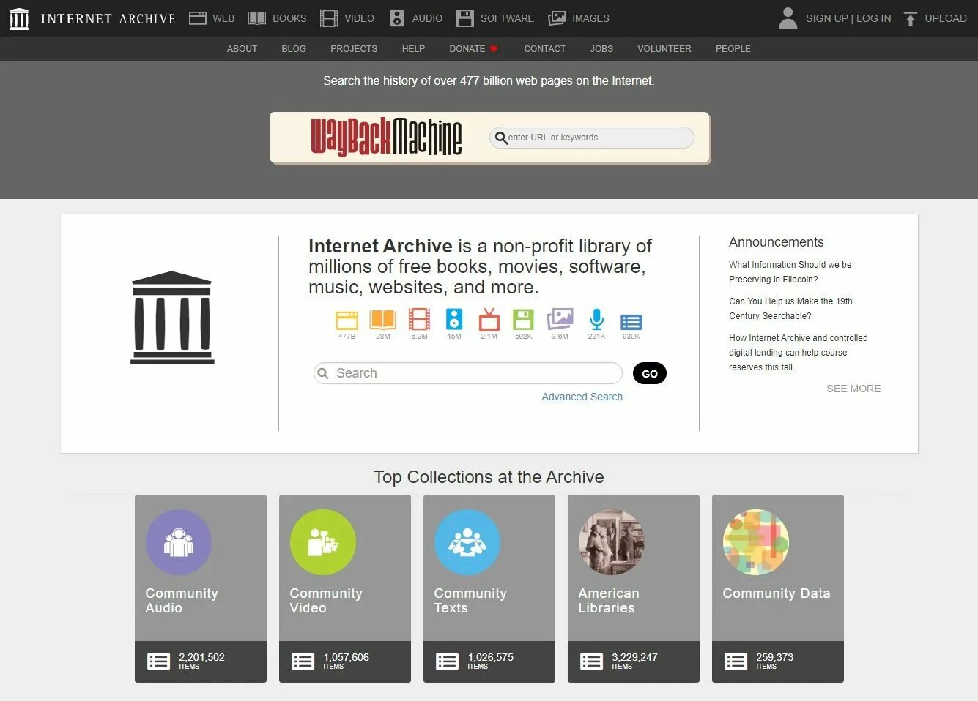Open the 19th Century Searchable announcement

pyautogui.click(x=790, y=309)
